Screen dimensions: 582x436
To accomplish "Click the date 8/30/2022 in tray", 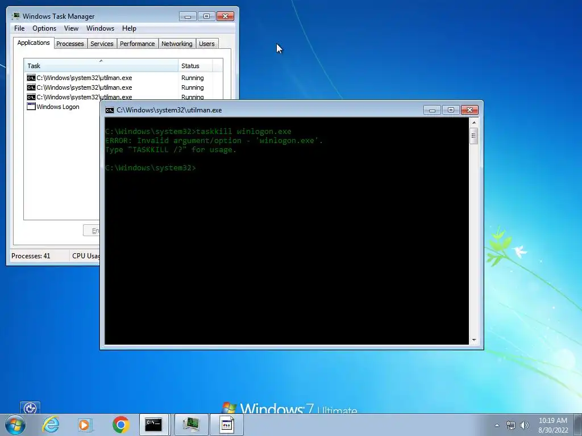I will click(x=553, y=430).
